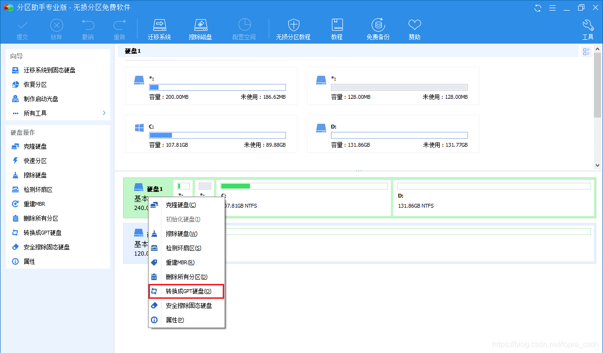Select the C: 107.81GB partition card
The image size is (603, 353).
tap(211, 134)
